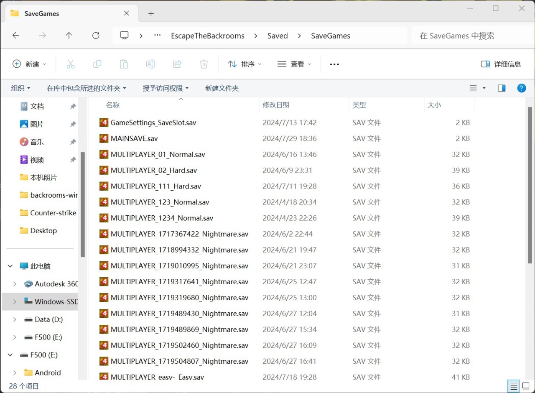Image resolution: width=535 pixels, height=393 pixels.
Task: Click the Cut scissors icon
Action: coord(71,64)
